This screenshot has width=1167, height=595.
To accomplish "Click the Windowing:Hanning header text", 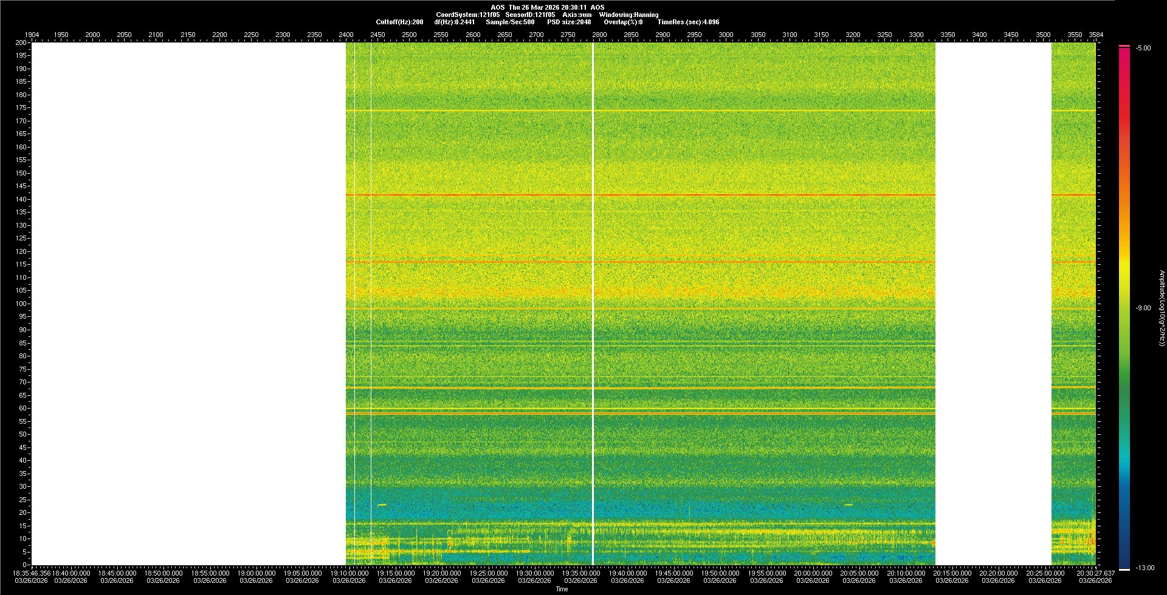I will (628, 15).
